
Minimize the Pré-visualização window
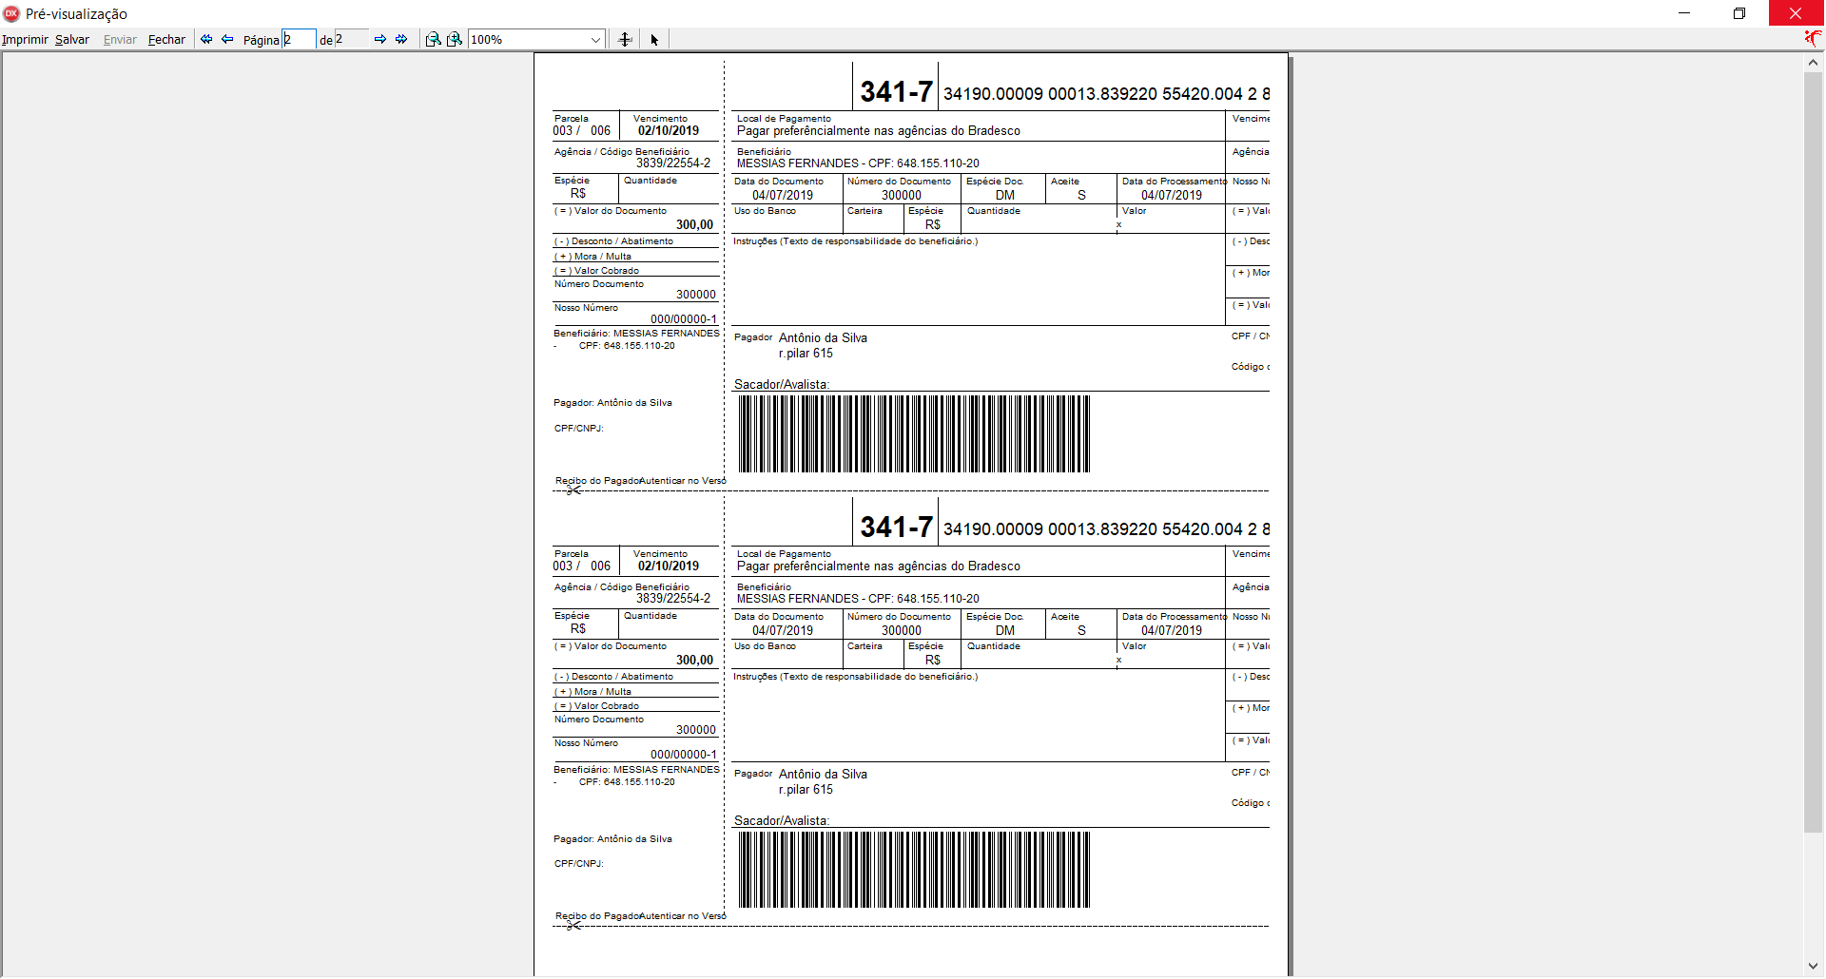pyautogui.click(x=1684, y=13)
